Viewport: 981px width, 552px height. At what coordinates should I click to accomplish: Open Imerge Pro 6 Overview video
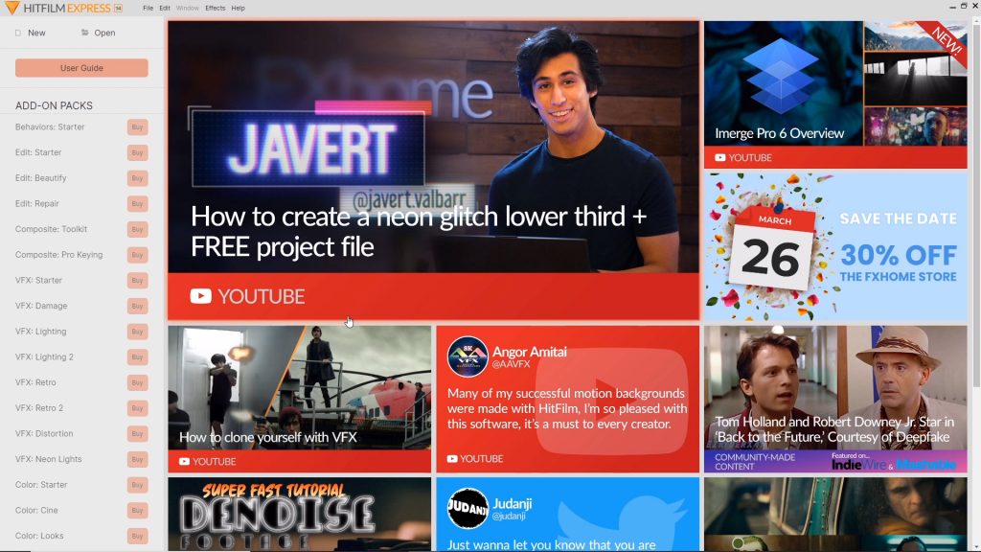pos(835,95)
